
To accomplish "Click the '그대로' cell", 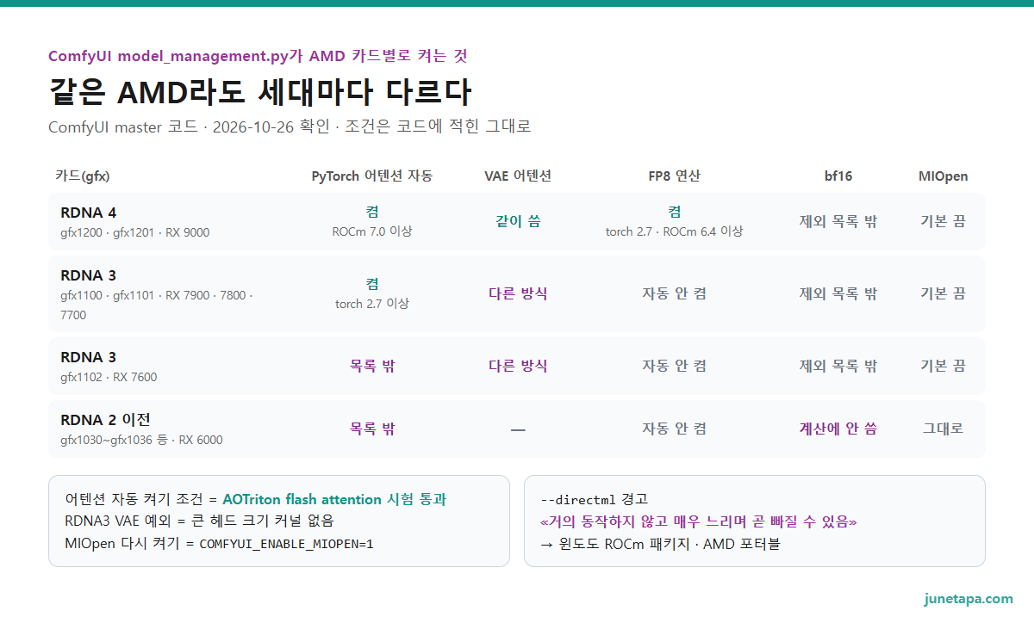I will pyautogui.click(x=943, y=429).
